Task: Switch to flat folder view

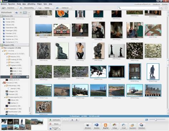Action: pos(21,12)
